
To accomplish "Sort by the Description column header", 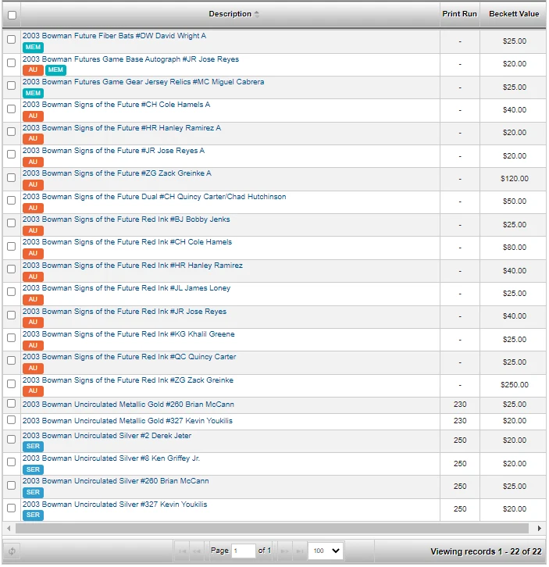I will 230,14.
